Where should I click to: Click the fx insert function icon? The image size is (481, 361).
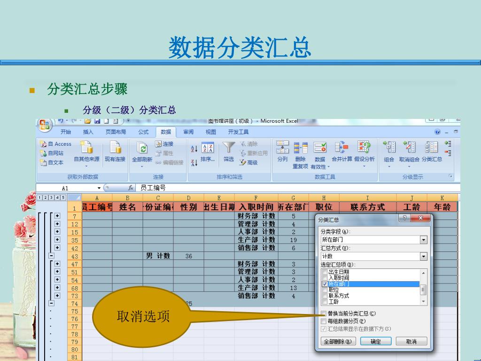[x=131, y=188]
